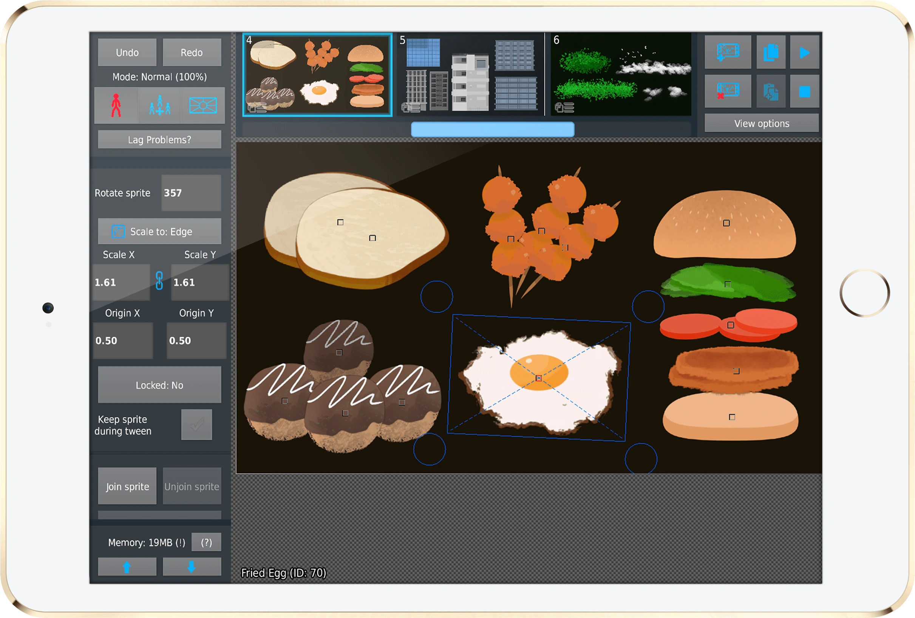Select the red stickman figure icon
The image size is (915, 618).
116,105
